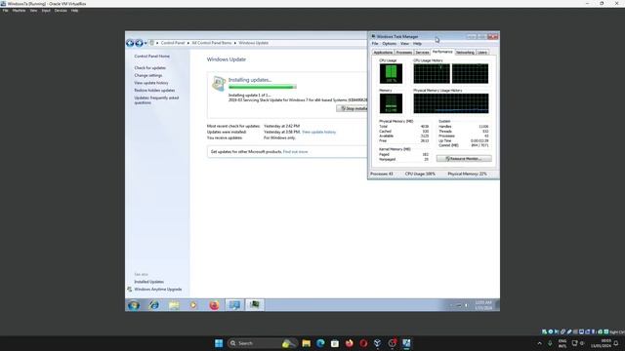Click the Windows Update shield icon
The image size is (625, 351).
click(219, 83)
